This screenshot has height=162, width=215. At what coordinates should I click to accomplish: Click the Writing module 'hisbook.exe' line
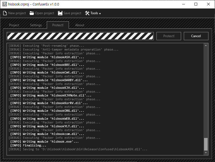click(44, 142)
